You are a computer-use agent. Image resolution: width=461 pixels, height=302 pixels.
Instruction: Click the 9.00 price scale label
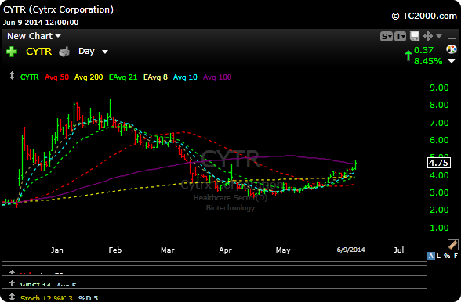(439, 88)
